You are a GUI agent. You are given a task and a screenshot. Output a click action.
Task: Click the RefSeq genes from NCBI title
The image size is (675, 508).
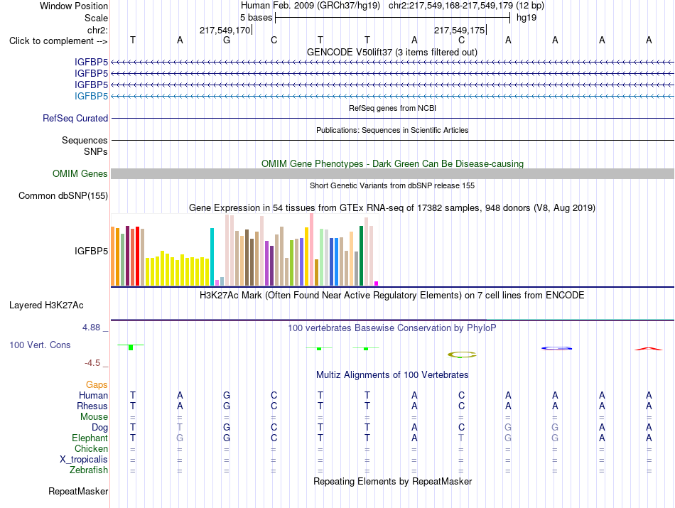click(x=392, y=108)
